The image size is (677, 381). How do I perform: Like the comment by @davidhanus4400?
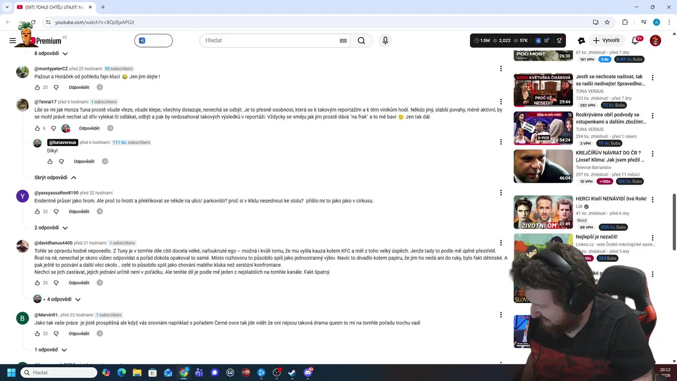click(x=37, y=283)
